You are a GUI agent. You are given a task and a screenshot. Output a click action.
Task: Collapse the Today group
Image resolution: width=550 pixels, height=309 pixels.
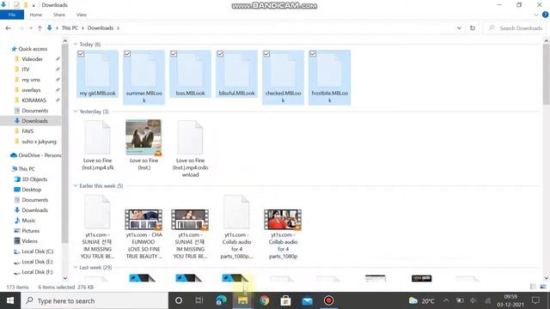pos(76,44)
